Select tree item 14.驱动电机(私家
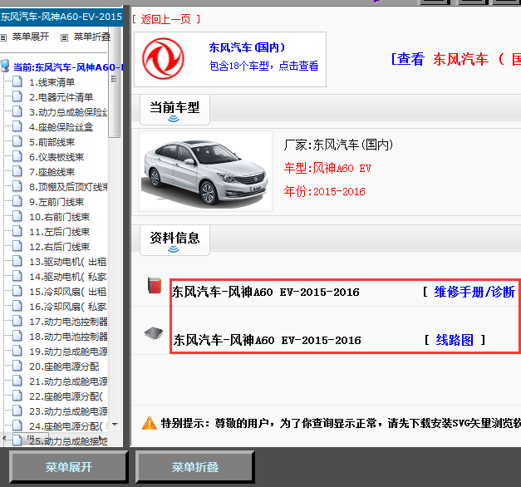The image size is (521, 487). (x=68, y=277)
